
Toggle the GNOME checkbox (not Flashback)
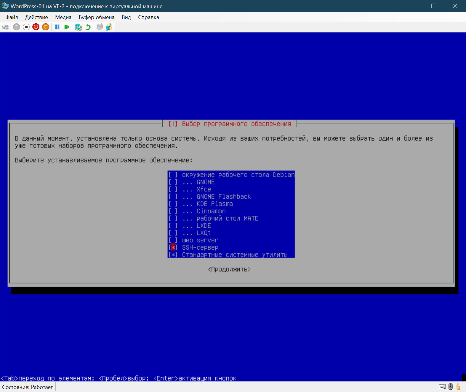click(173, 182)
